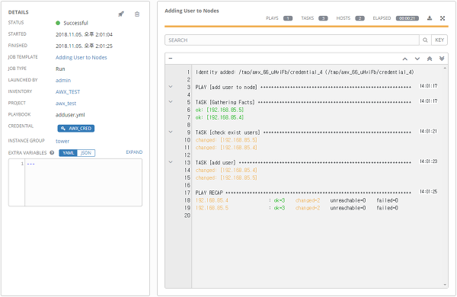Click the AWX_CRED credential tag
Screen dimensions: 457x297
point(75,128)
